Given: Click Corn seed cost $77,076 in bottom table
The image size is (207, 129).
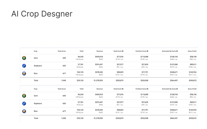Looking at the screenshot, I should pos(120,94).
